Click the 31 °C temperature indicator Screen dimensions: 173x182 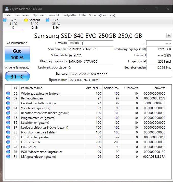(17, 76)
